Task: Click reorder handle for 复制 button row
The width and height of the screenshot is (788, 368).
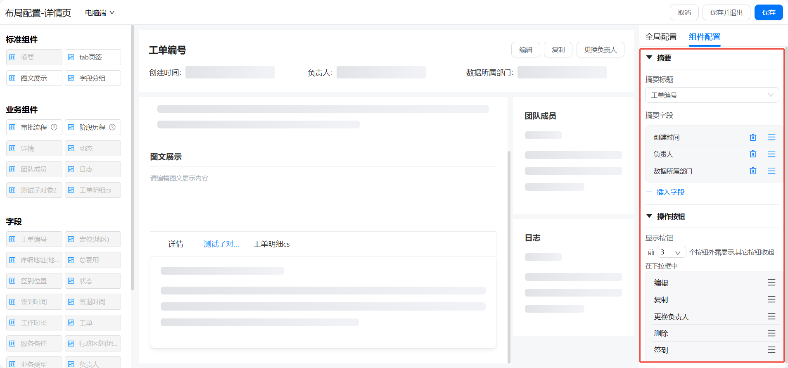Action: [771, 299]
